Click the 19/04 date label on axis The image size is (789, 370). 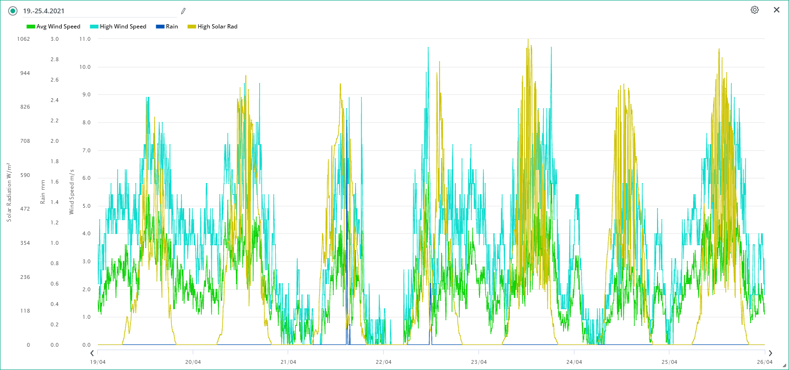[x=98, y=362]
